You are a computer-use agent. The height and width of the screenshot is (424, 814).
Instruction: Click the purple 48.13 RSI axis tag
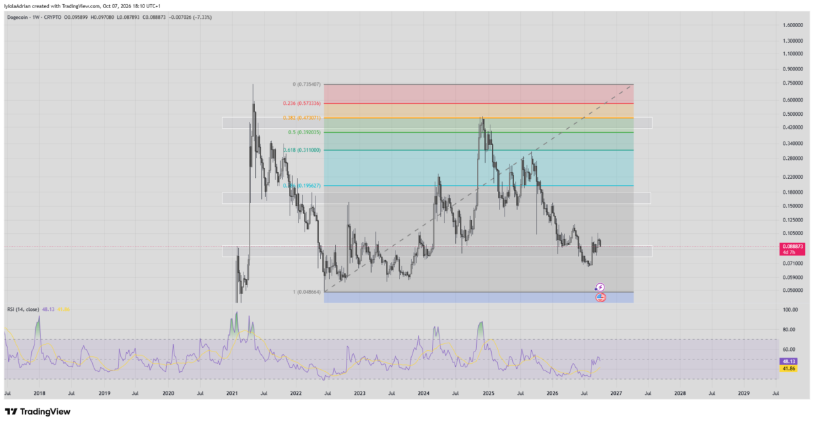(x=788, y=360)
